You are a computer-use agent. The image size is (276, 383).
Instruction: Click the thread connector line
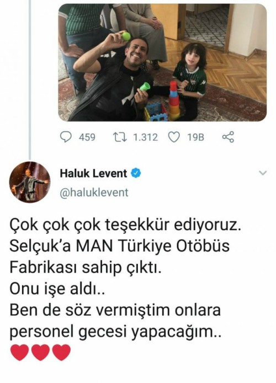click(x=30, y=79)
